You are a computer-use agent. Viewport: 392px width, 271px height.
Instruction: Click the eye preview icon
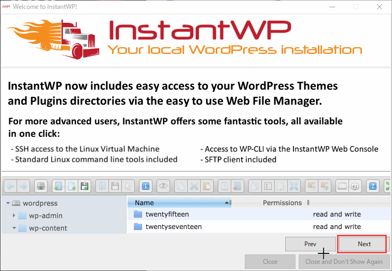163,186
